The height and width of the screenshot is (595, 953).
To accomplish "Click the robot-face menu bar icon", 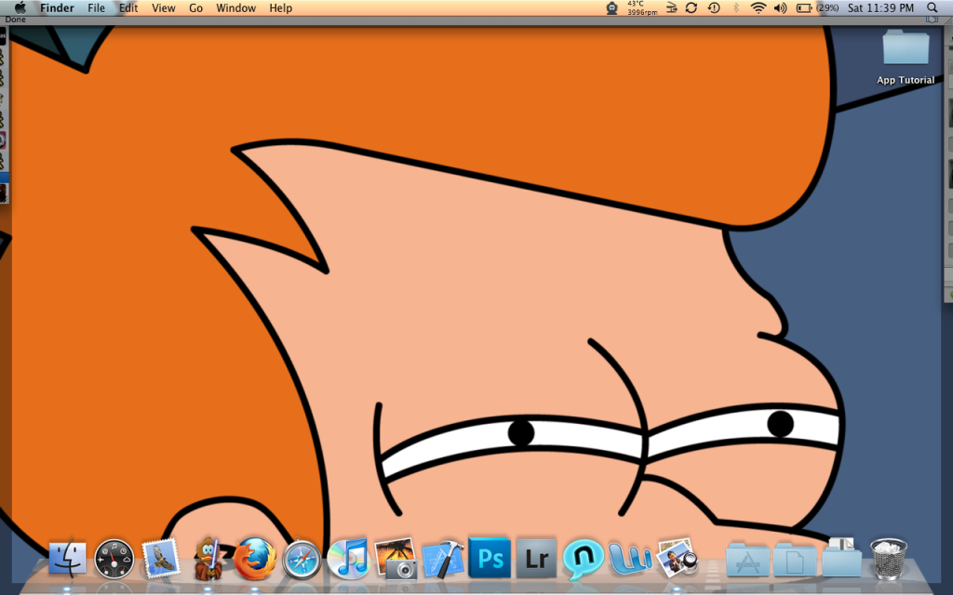I will tap(611, 7).
